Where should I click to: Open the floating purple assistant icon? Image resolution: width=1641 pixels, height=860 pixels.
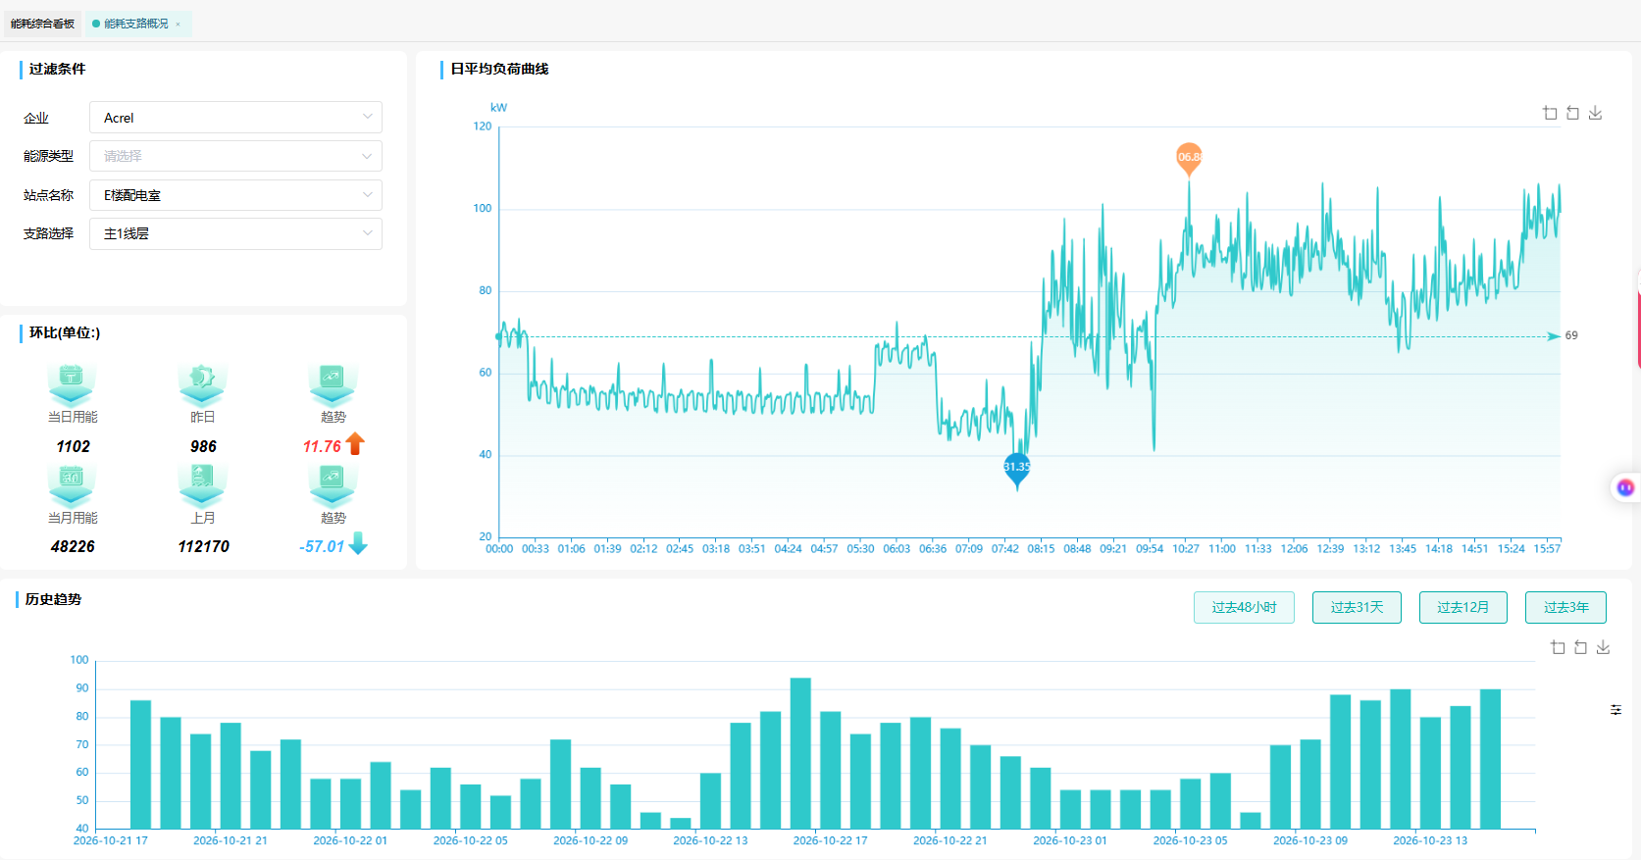(x=1625, y=487)
